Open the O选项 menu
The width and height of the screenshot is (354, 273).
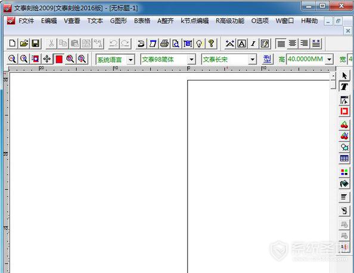(x=260, y=21)
